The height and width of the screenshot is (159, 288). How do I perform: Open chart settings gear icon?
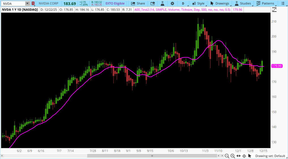click(x=172, y=3)
